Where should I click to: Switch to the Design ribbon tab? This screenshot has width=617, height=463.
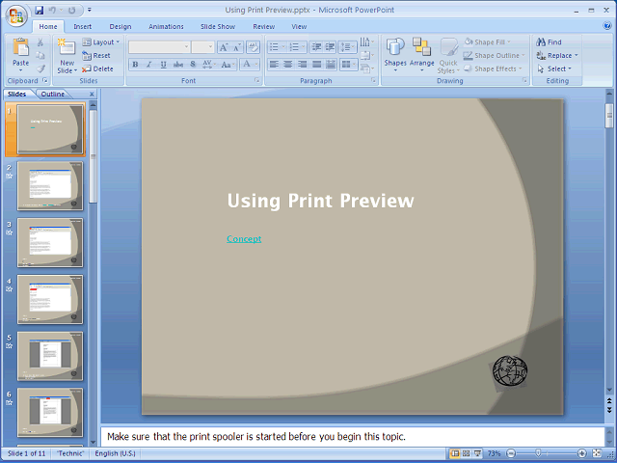point(121,26)
